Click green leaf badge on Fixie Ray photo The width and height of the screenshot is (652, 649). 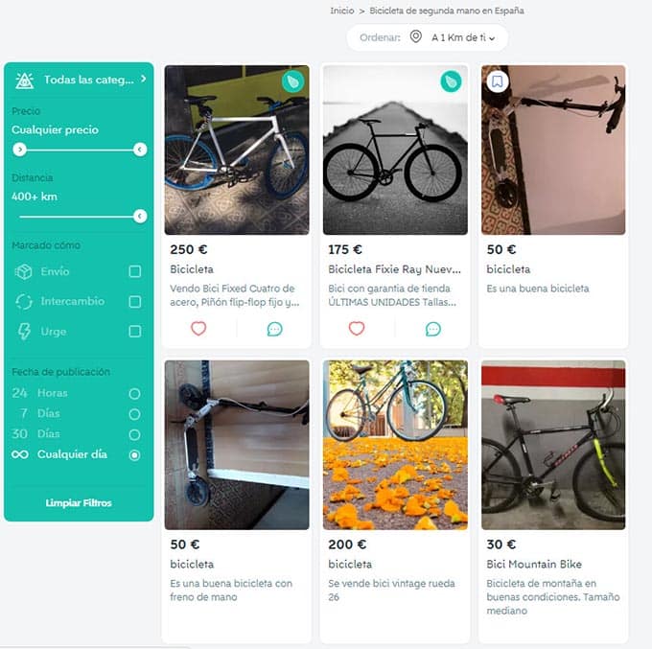pyautogui.click(x=451, y=82)
